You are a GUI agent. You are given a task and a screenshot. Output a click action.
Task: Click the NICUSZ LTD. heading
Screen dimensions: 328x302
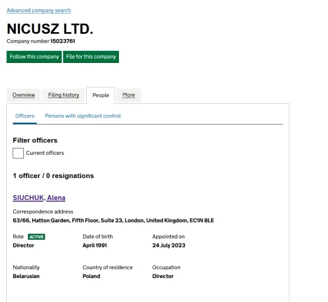50,29
